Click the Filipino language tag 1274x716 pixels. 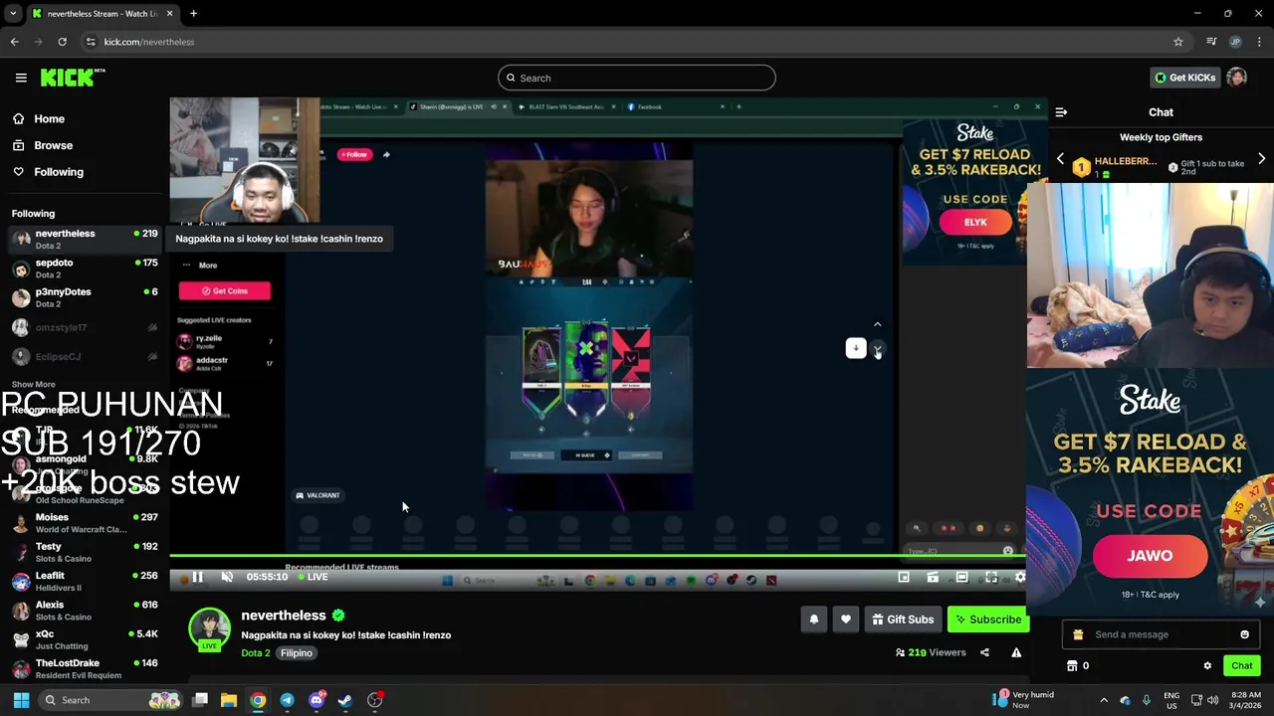click(297, 653)
